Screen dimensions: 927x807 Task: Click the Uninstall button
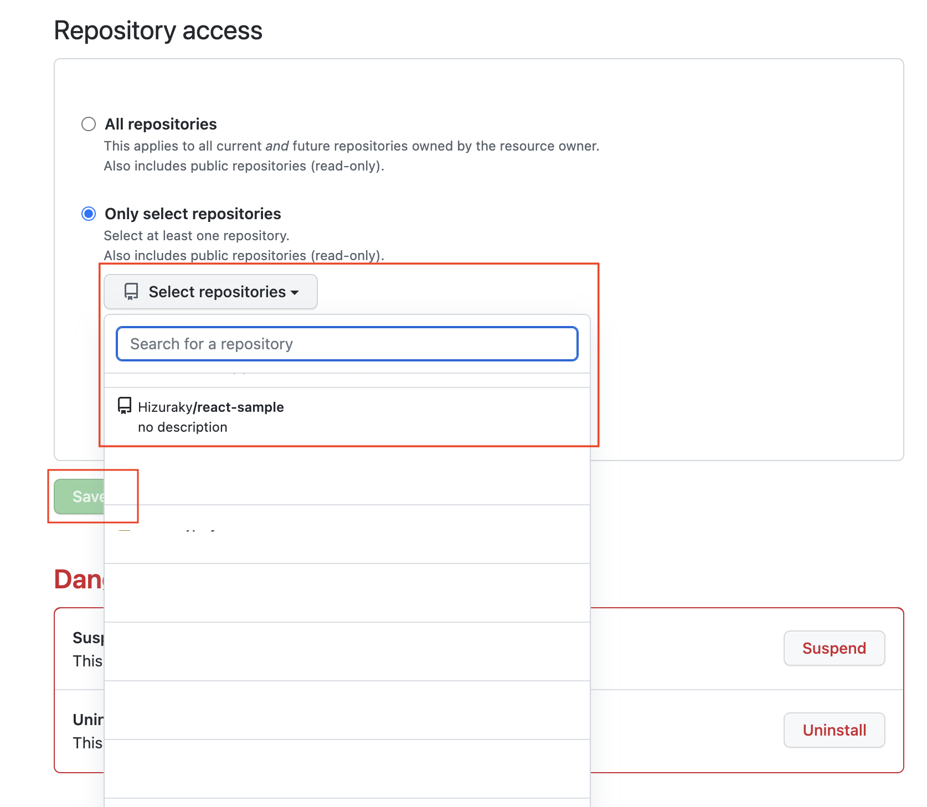[834, 730]
